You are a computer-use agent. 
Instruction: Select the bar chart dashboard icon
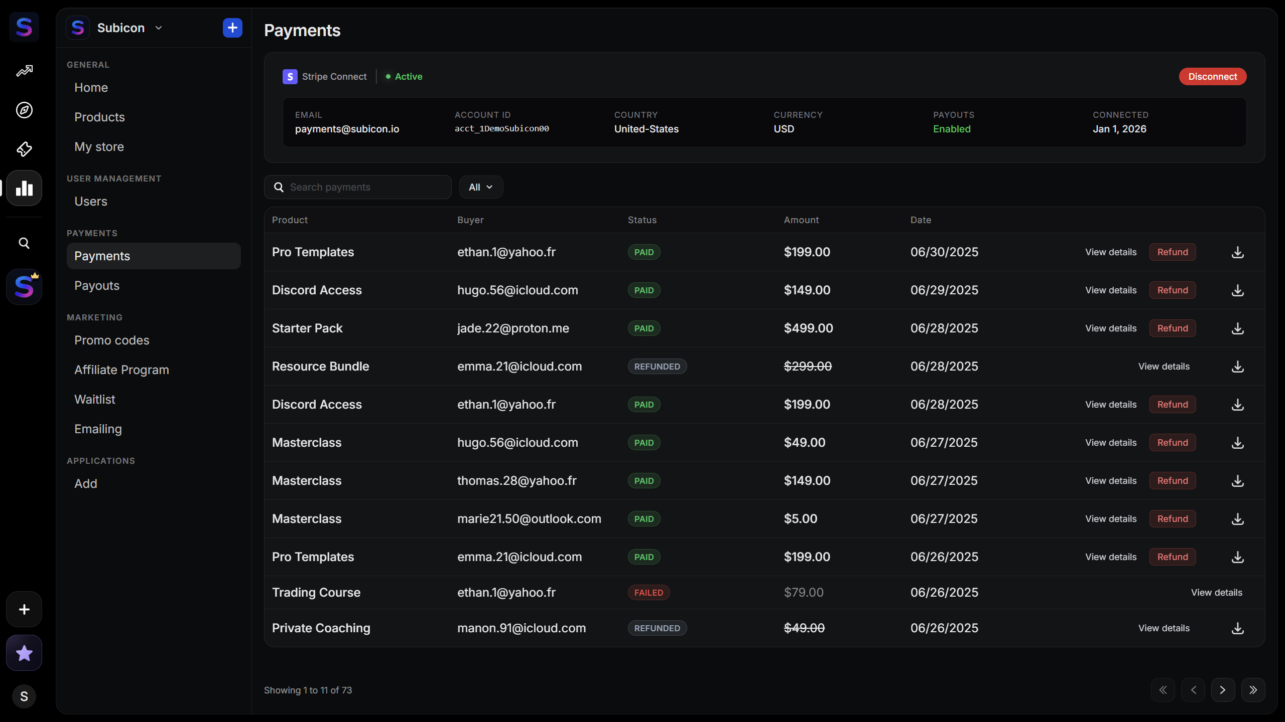[x=24, y=188]
